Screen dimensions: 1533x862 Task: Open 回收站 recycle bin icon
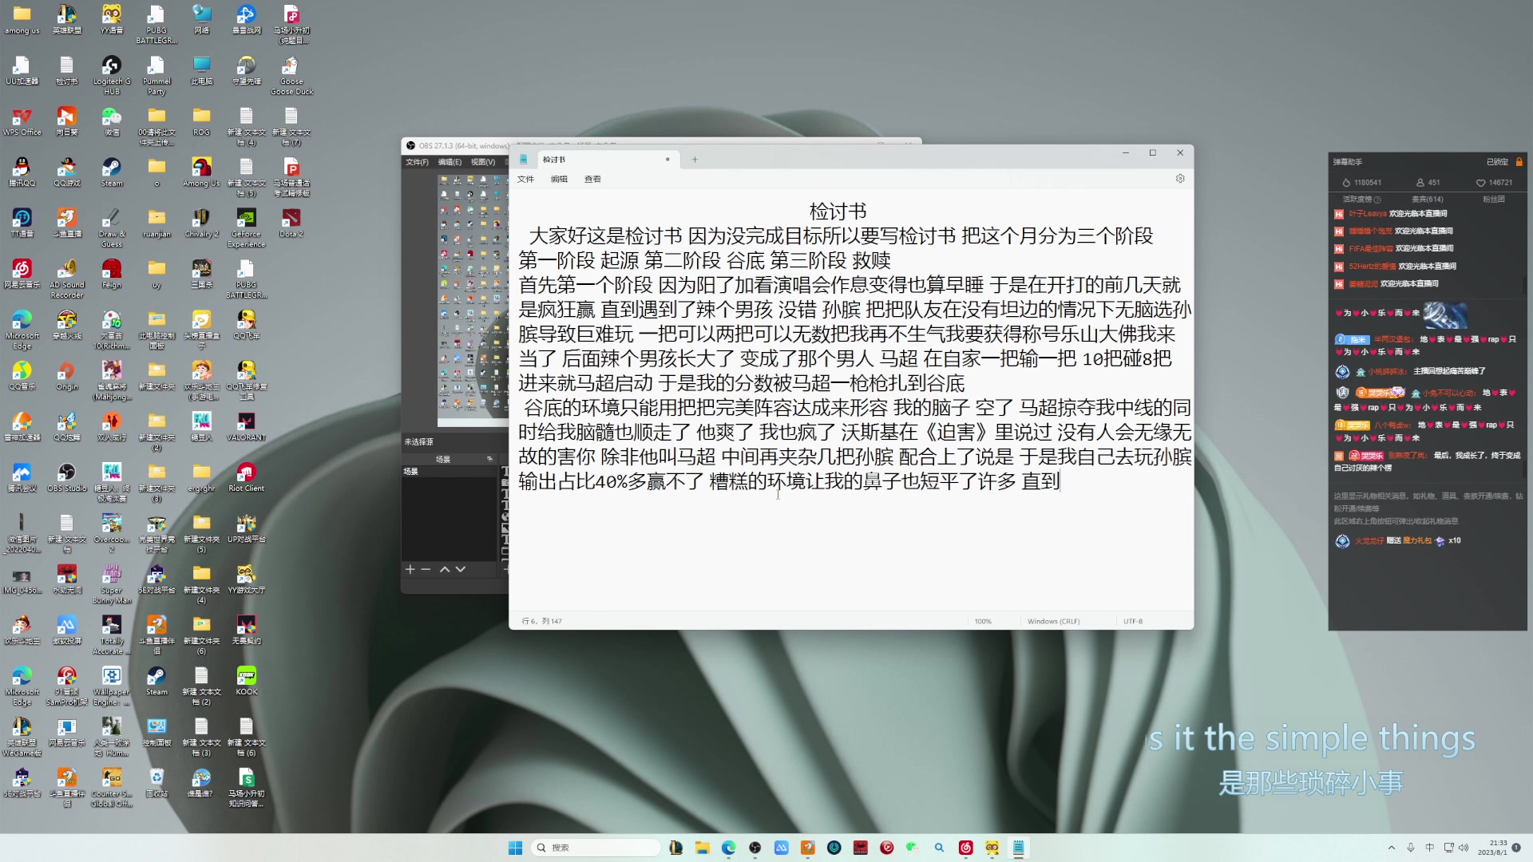[156, 782]
